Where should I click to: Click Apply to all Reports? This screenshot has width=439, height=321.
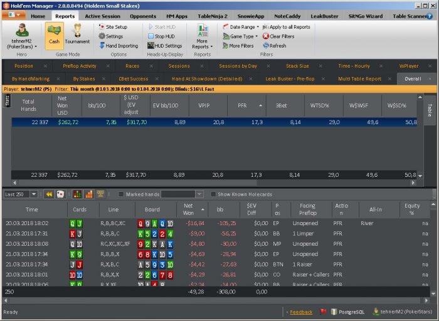coord(289,27)
